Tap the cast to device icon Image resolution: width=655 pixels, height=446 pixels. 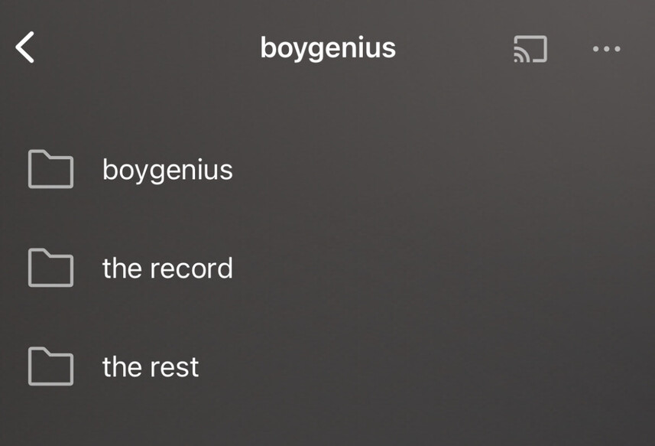pyautogui.click(x=530, y=49)
